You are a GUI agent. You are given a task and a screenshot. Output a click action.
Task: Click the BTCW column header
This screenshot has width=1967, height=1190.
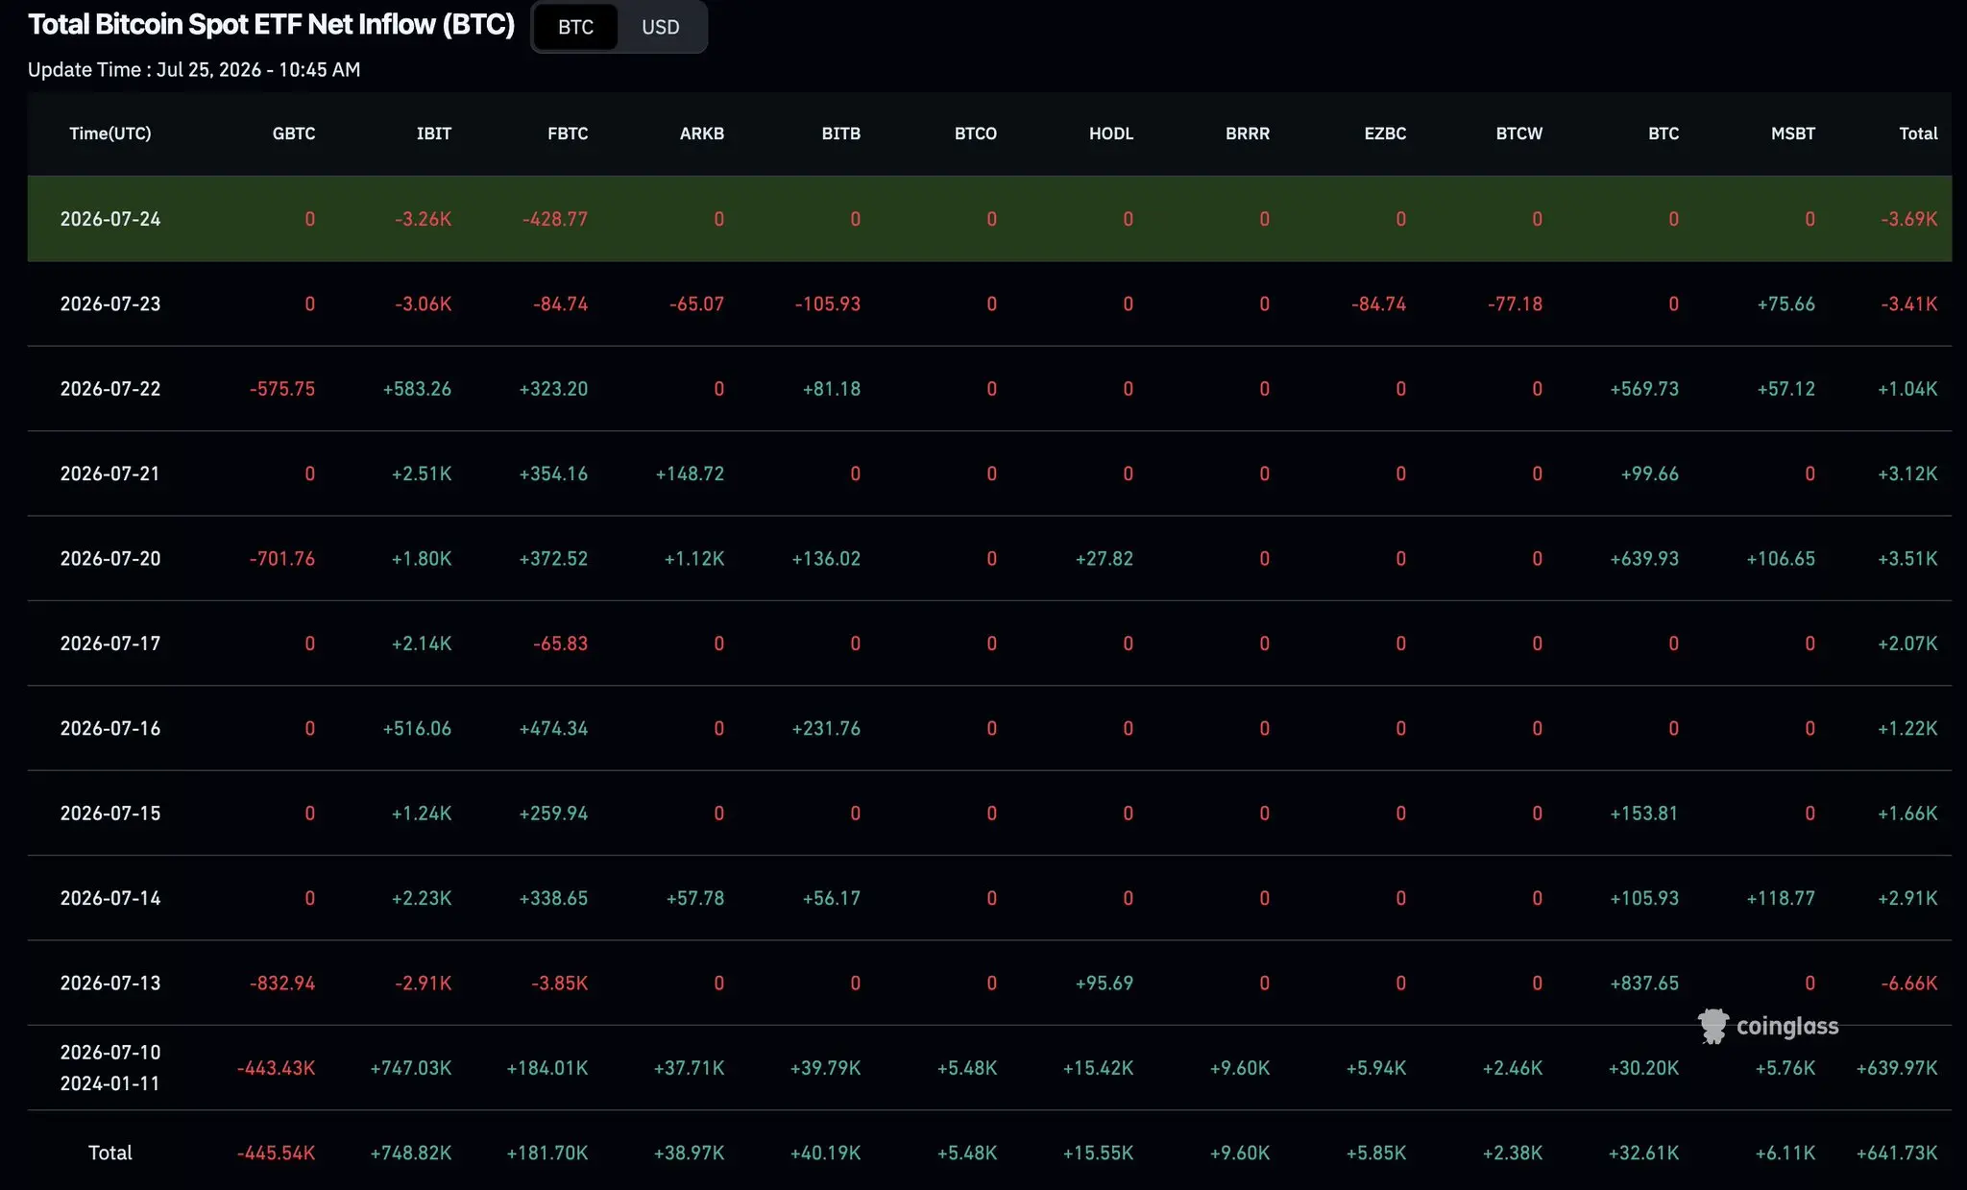click(1519, 134)
